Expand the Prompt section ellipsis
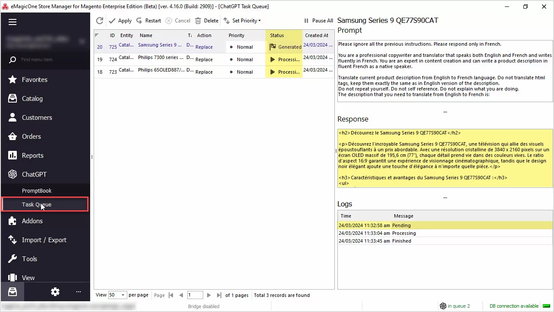 445,112
